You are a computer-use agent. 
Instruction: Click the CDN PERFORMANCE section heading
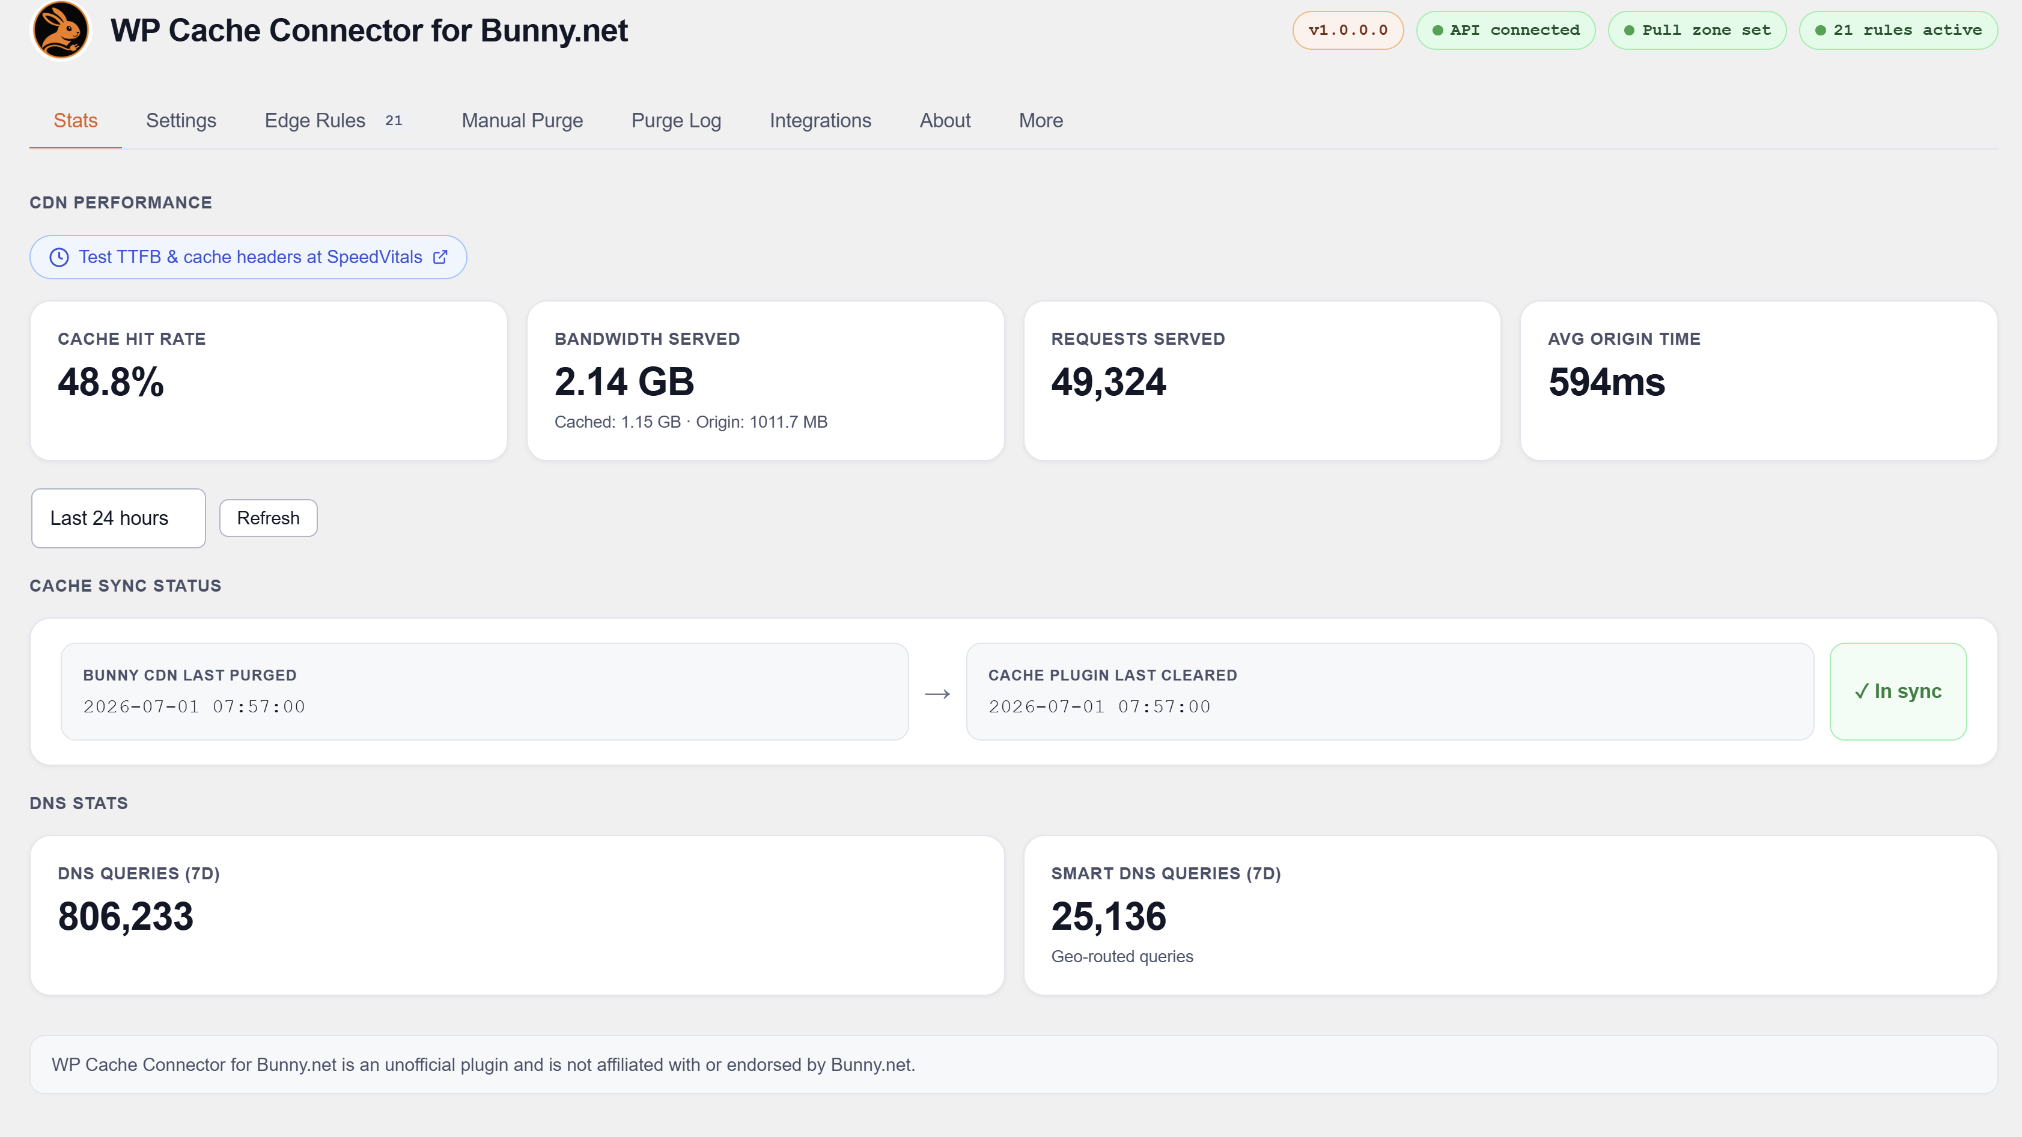tap(121, 202)
